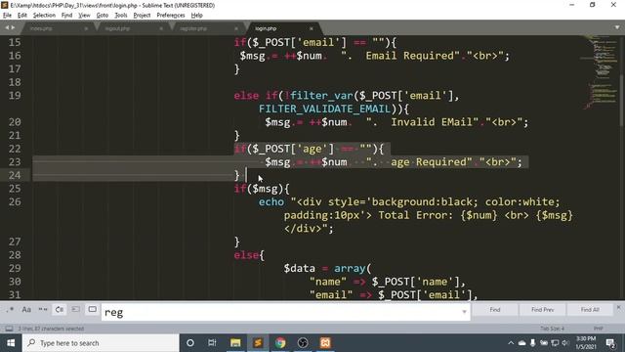Click the microphone tray icon
Screen dimensions: 625x352
pyautogui.click(x=532, y=343)
